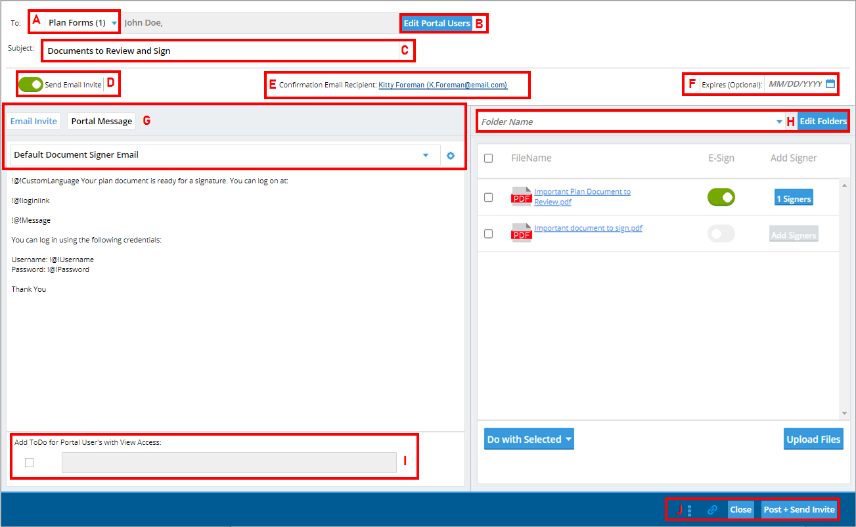Select the Email Invite tab
This screenshot has height=527, width=856.
(x=33, y=120)
